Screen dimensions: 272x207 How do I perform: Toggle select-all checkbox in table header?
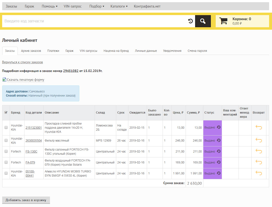[x=6, y=112]
